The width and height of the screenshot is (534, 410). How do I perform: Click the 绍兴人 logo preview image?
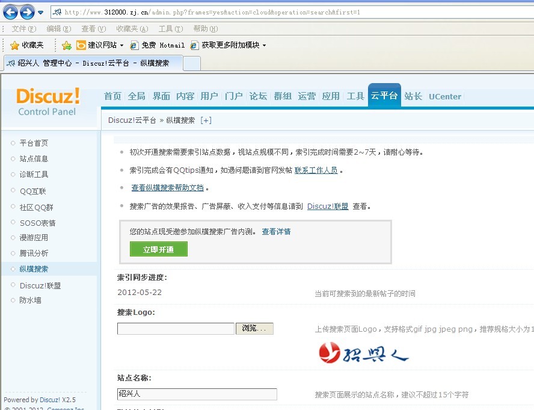click(x=364, y=353)
